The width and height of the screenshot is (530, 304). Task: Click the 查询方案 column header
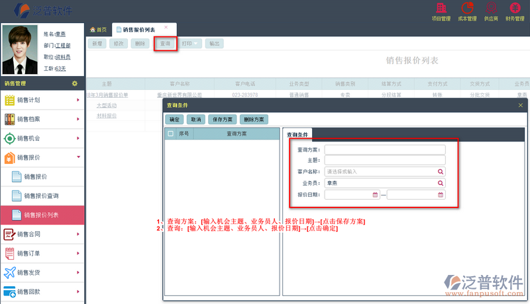tap(237, 133)
